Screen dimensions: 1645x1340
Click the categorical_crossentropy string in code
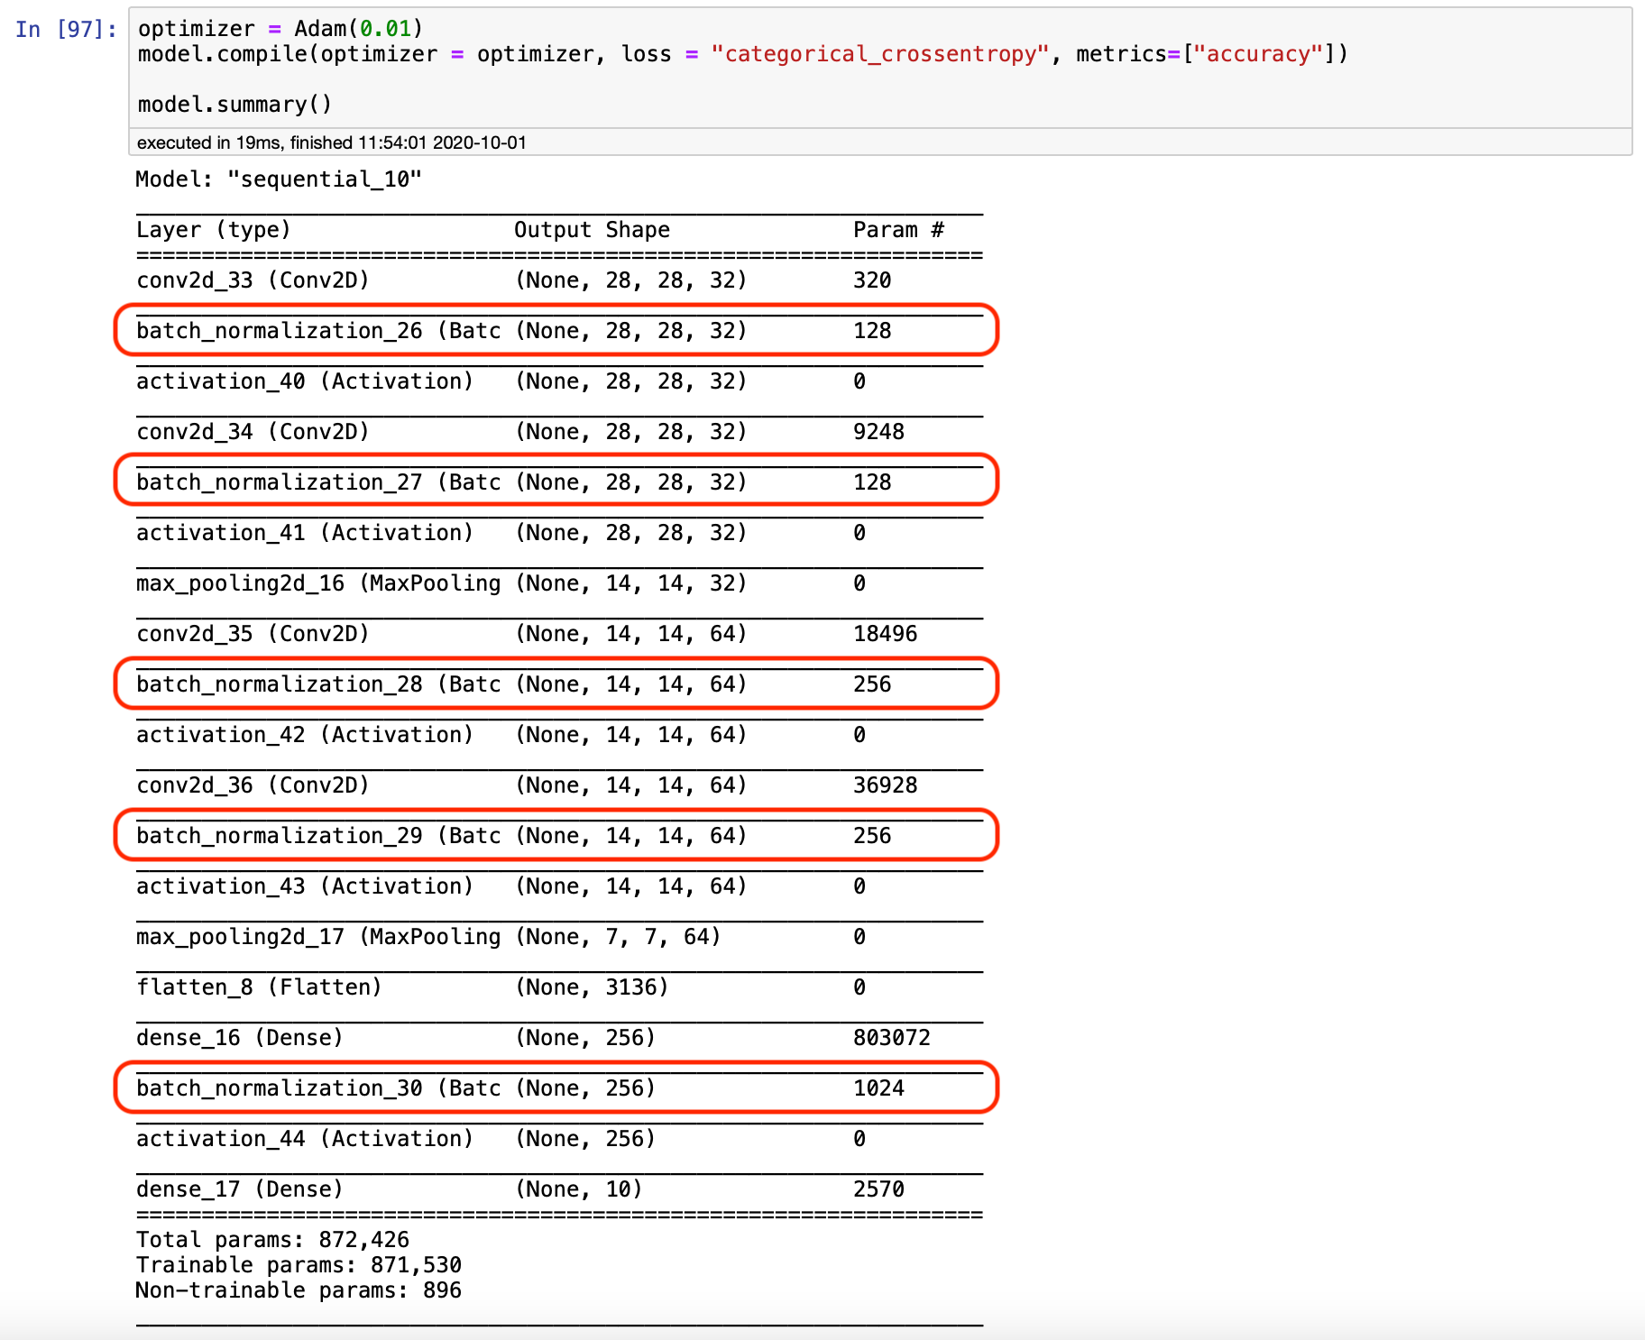pyautogui.click(x=879, y=54)
